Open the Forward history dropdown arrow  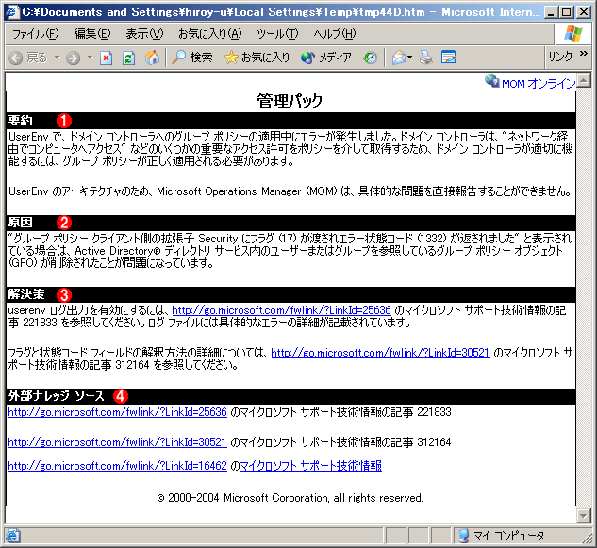pos(91,58)
